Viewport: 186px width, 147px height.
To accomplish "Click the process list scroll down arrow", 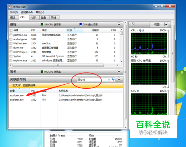I will tap(121, 62).
